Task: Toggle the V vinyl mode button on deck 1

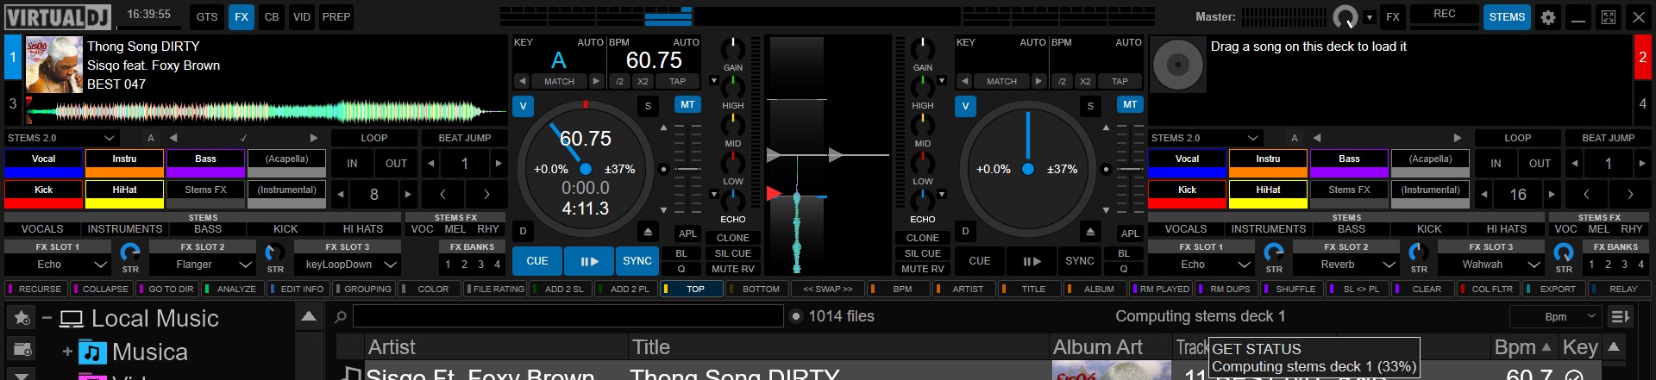Action: pyautogui.click(x=523, y=106)
